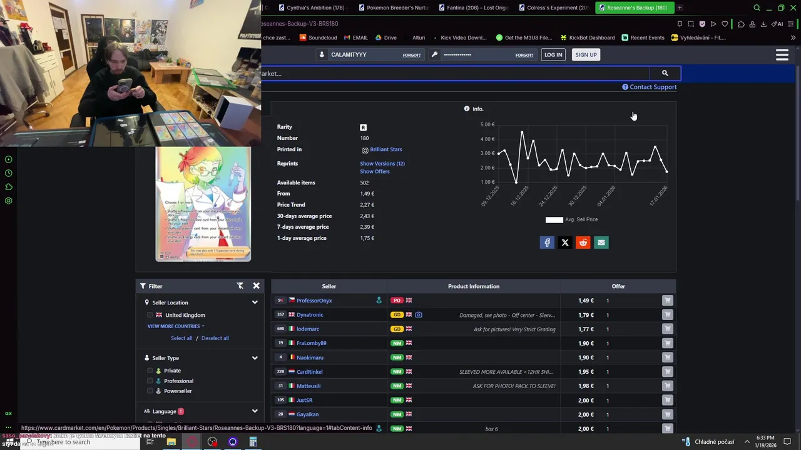Image resolution: width=801 pixels, height=450 pixels.
Task: Show hidden system tray icons
Action: 747,442
